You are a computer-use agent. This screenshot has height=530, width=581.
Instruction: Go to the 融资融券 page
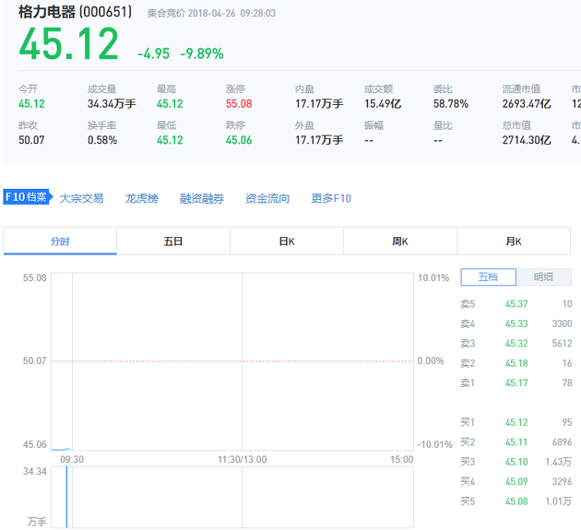(x=202, y=198)
